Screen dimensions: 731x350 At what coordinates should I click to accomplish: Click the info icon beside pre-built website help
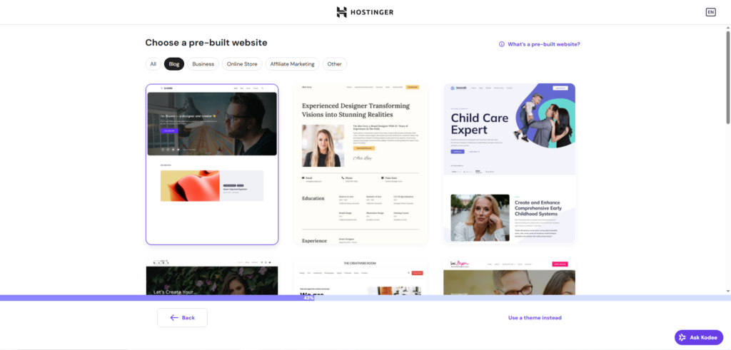[x=502, y=44]
